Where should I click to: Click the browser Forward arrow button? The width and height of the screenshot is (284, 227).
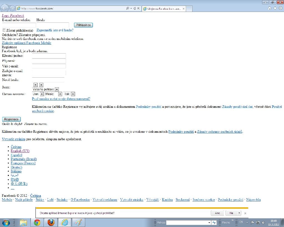[12, 8]
